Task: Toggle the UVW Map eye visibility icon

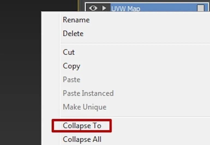Action: tap(93, 8)
